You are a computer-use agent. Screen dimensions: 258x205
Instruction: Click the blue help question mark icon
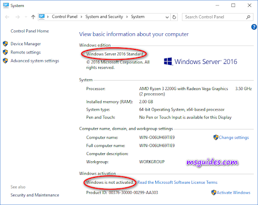coord(254,27)
